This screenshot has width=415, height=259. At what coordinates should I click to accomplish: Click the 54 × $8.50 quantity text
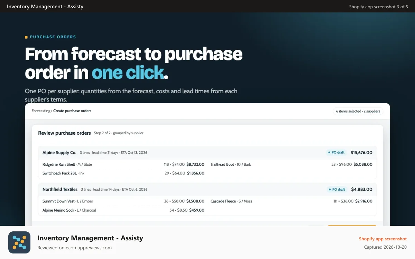(x=178, y=210)
